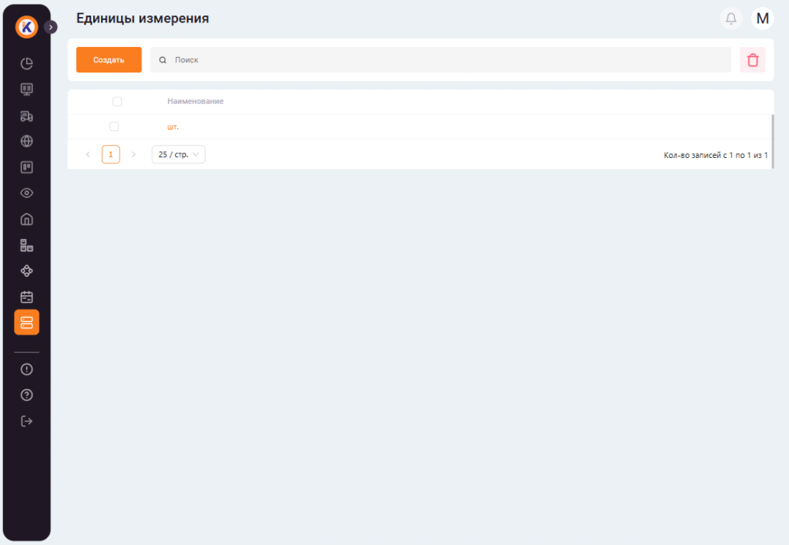Open the warehouse house sidebar item
Viewport: 789px width, 545px height.
coord(26,219)
